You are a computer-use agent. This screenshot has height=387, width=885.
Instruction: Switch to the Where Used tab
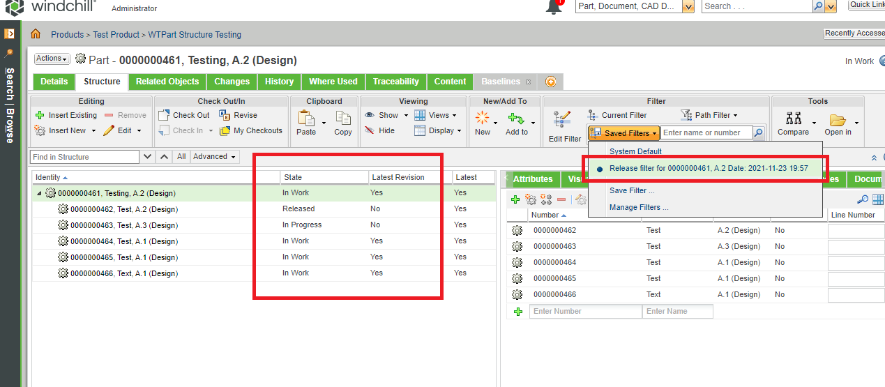point(333,82)
